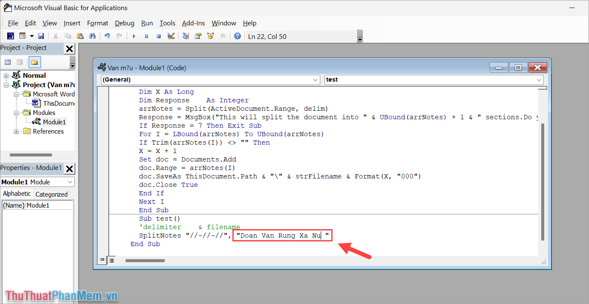Run the macro with the green play button
Viewport: 589px width, 304px height.
[134, 36]
